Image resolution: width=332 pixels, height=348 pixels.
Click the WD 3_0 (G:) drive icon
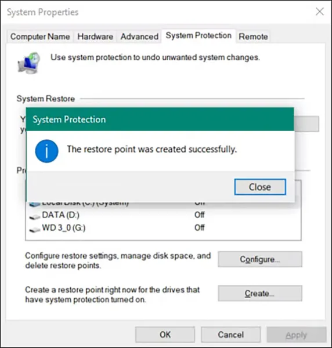coord(35,229)
